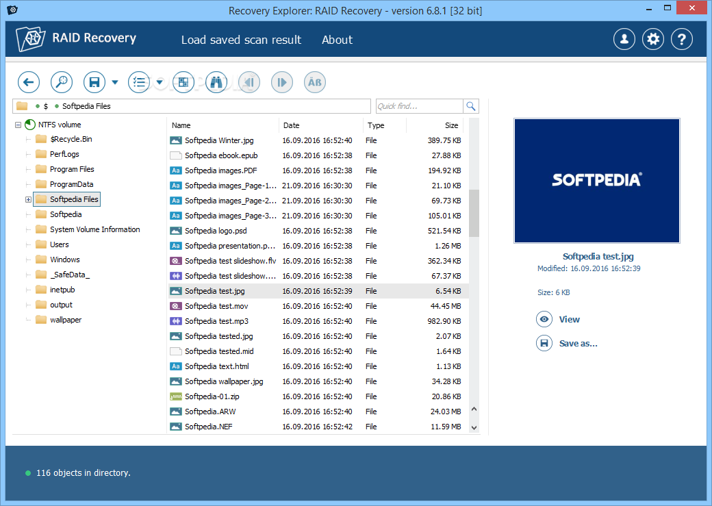Screen dimensions: 712x506
Task: Open the settings gear icon
Action: point(653,39)
